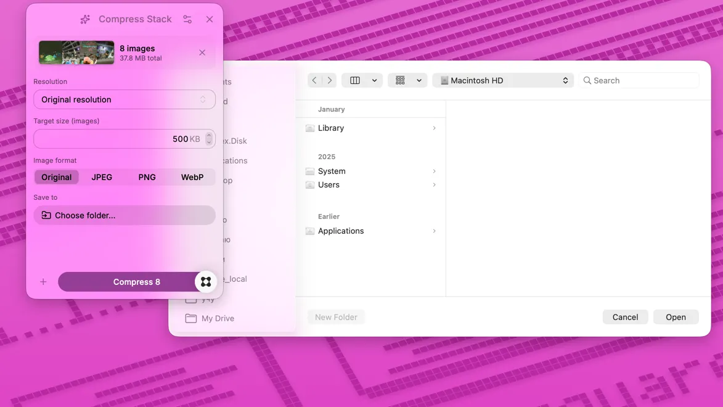Cancel the file dialog
Viewport: 723px width, 407px height.
click(625, 317)
